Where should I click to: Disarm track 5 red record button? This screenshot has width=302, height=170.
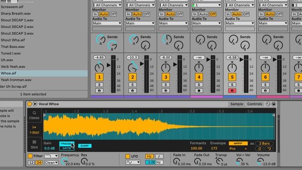(x=232, y=91)
